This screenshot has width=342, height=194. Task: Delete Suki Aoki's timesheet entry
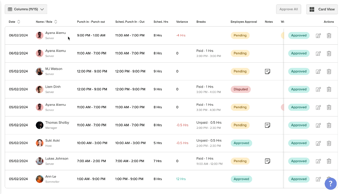[x=329, y=143]
